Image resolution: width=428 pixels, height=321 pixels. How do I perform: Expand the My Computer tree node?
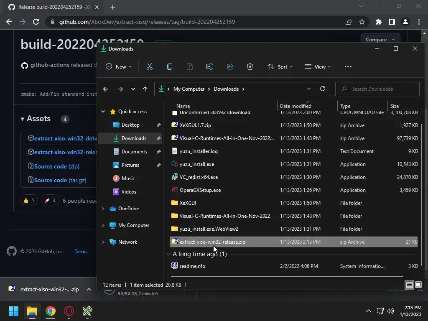click(103, 225)
